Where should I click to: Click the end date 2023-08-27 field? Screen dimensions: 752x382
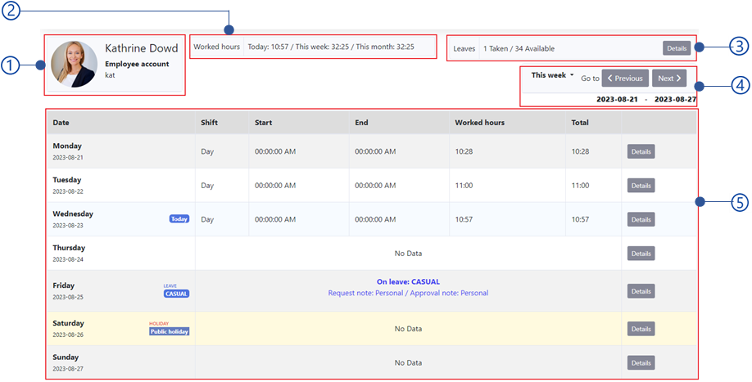pyautogui.click(x=675, y=99)
